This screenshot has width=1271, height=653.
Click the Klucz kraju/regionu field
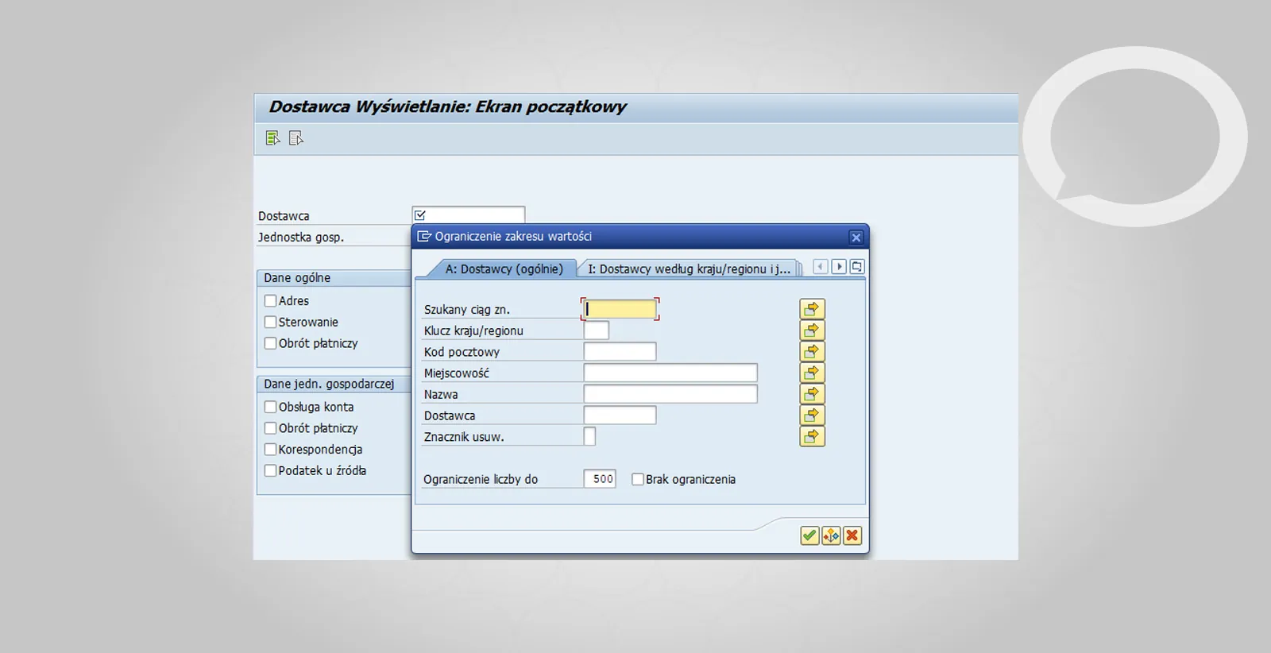(x=597, y=330)
